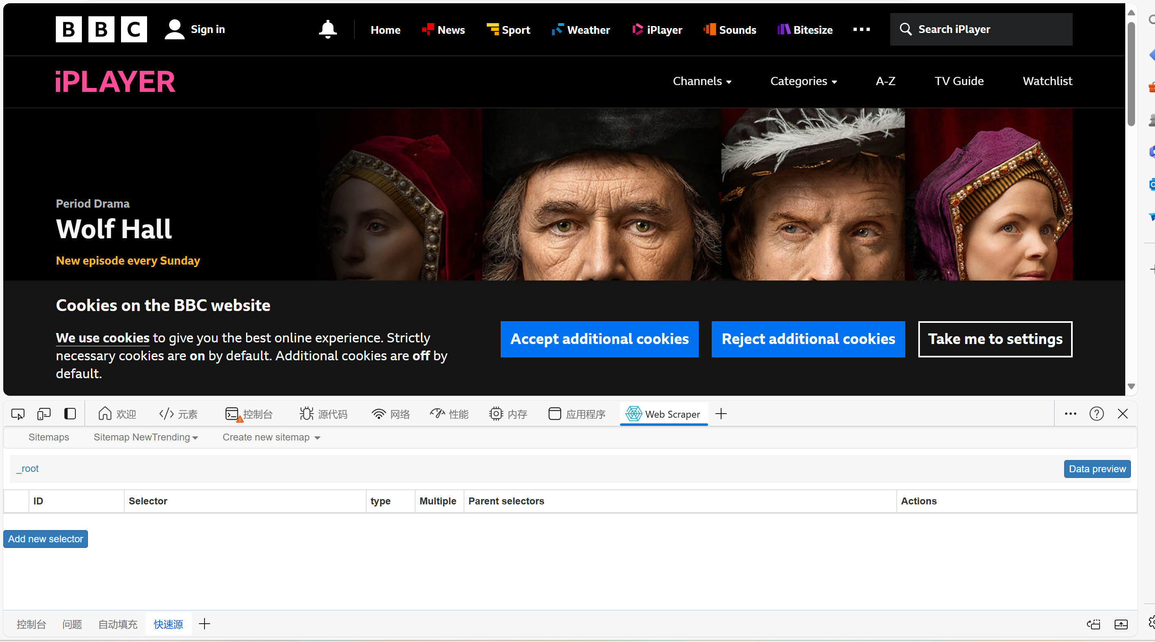Click the inspect element picker icon

click(x=18, y=414)
